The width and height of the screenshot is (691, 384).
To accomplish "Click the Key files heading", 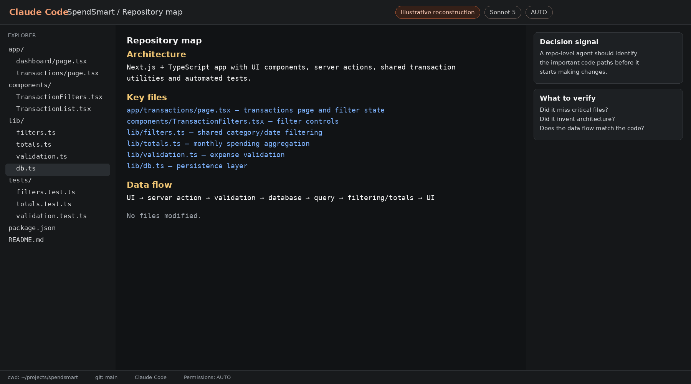I will 147,98.
